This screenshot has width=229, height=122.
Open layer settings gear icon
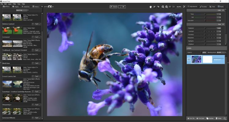coord(225,119)
